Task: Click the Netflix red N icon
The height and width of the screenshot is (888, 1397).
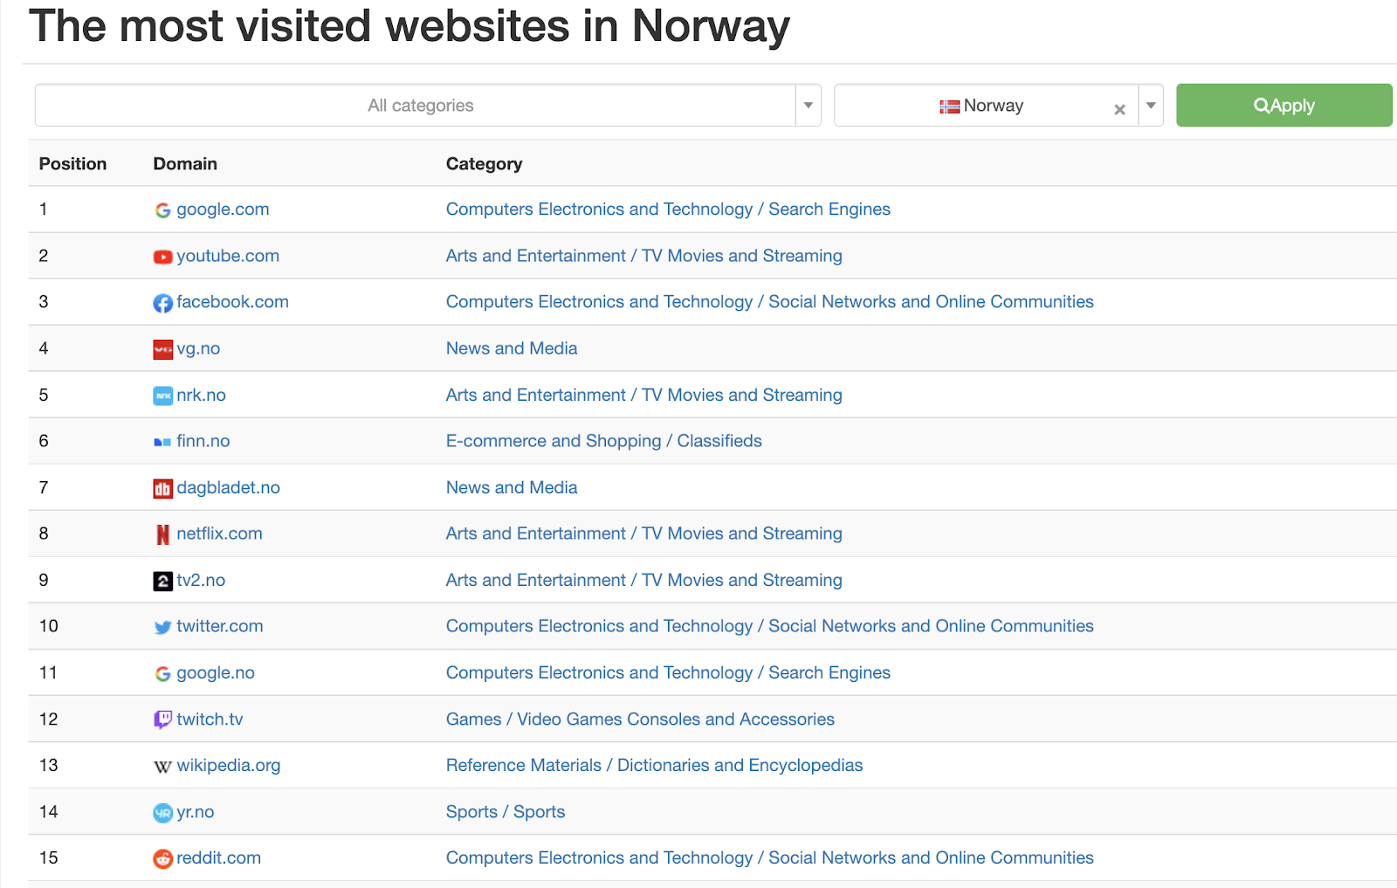Action: pyautogui.click(x=162, y=534)
